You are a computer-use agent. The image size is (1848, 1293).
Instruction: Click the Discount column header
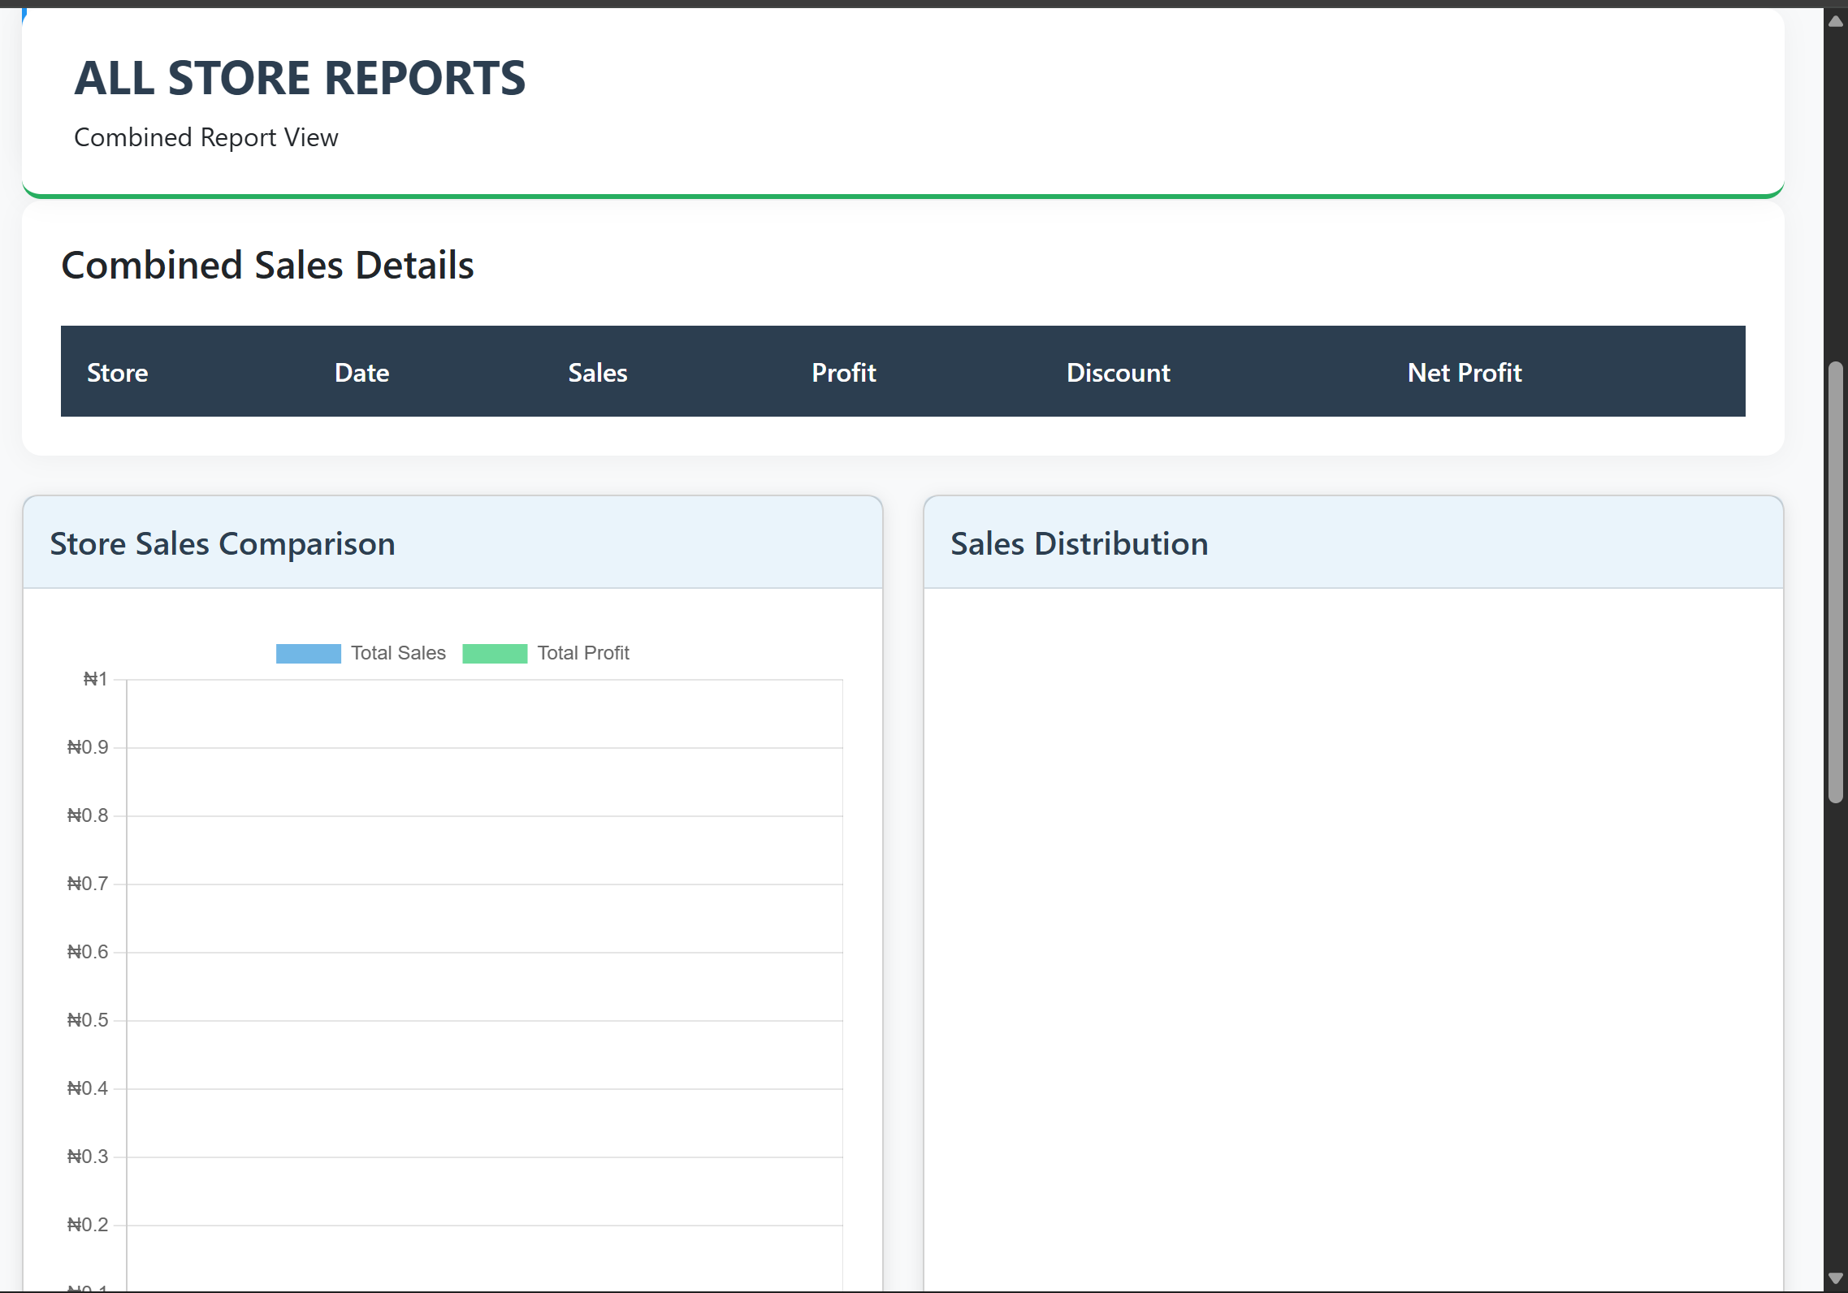pyautogui.click(x=1118, y=373)
